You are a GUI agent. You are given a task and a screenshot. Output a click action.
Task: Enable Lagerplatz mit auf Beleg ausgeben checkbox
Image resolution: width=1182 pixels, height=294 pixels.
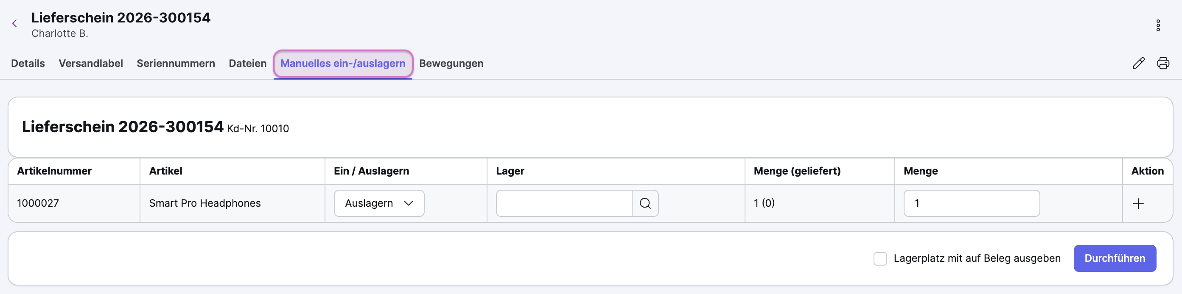879,259
